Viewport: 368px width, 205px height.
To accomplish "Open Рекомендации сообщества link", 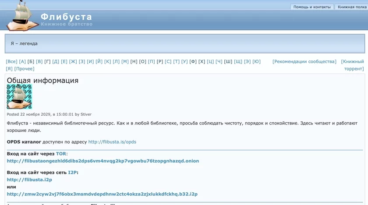I will click(304, 62).
